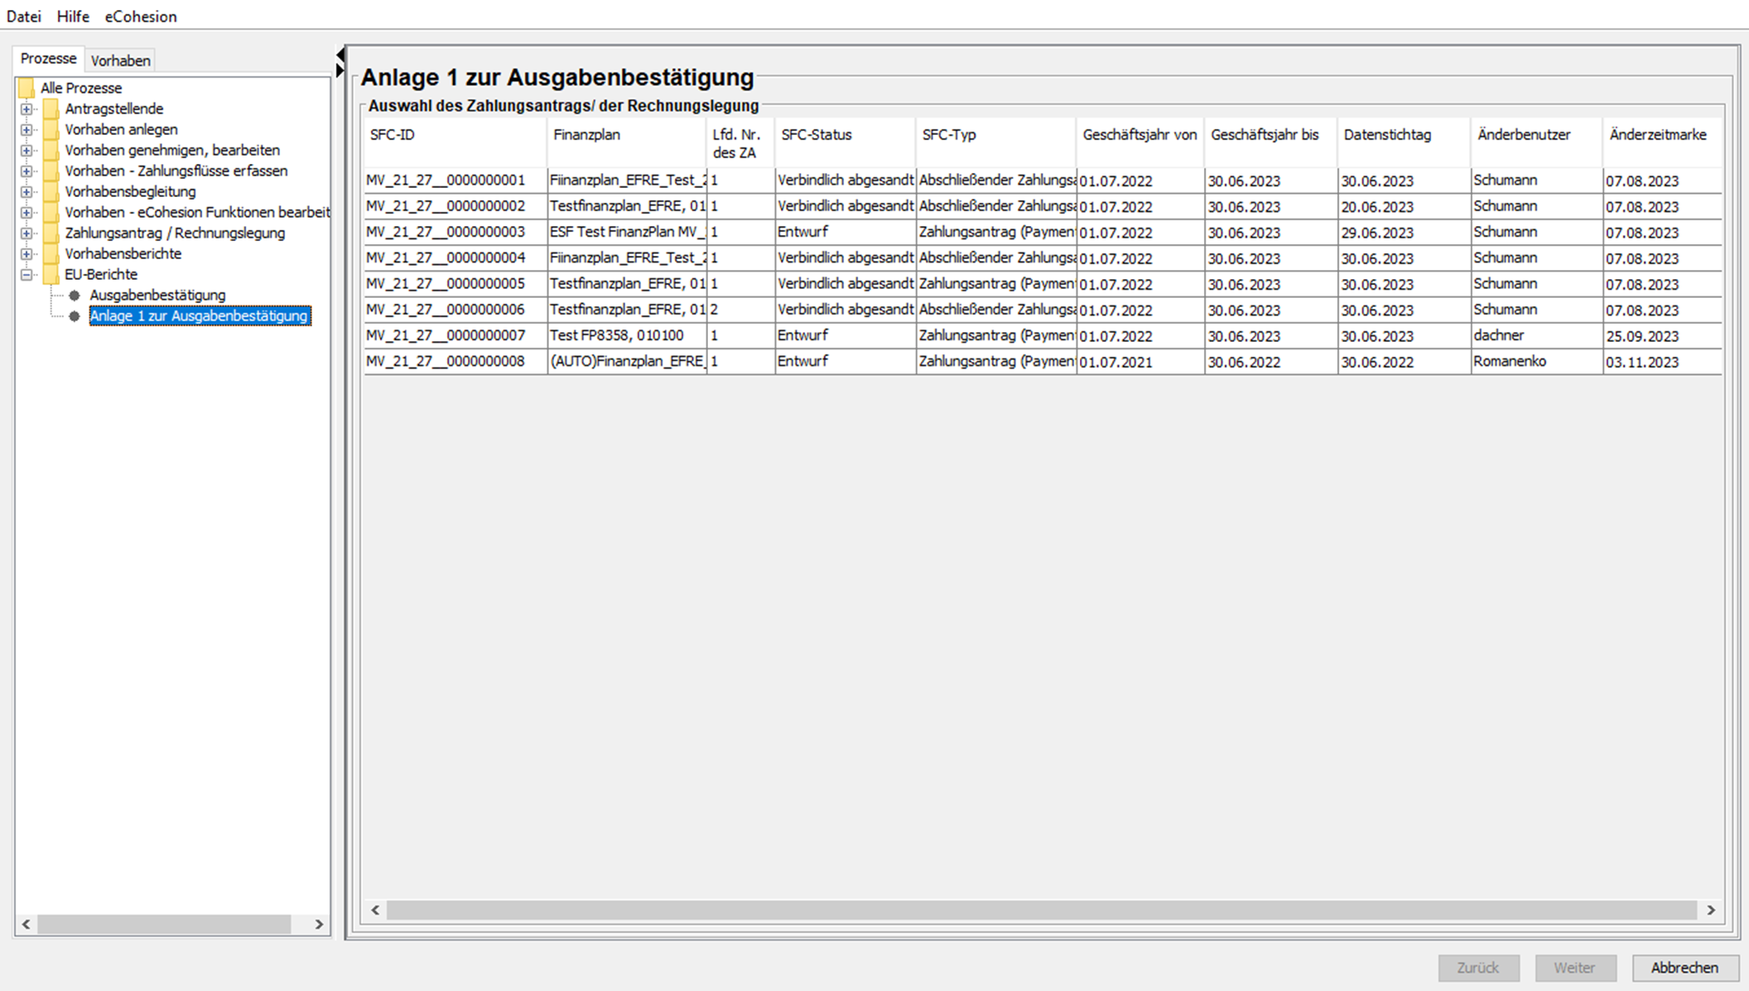Click the Vorhabensberichte folder icon
1749x991 pixels.
pyautogui.click(x=51, y=253)
